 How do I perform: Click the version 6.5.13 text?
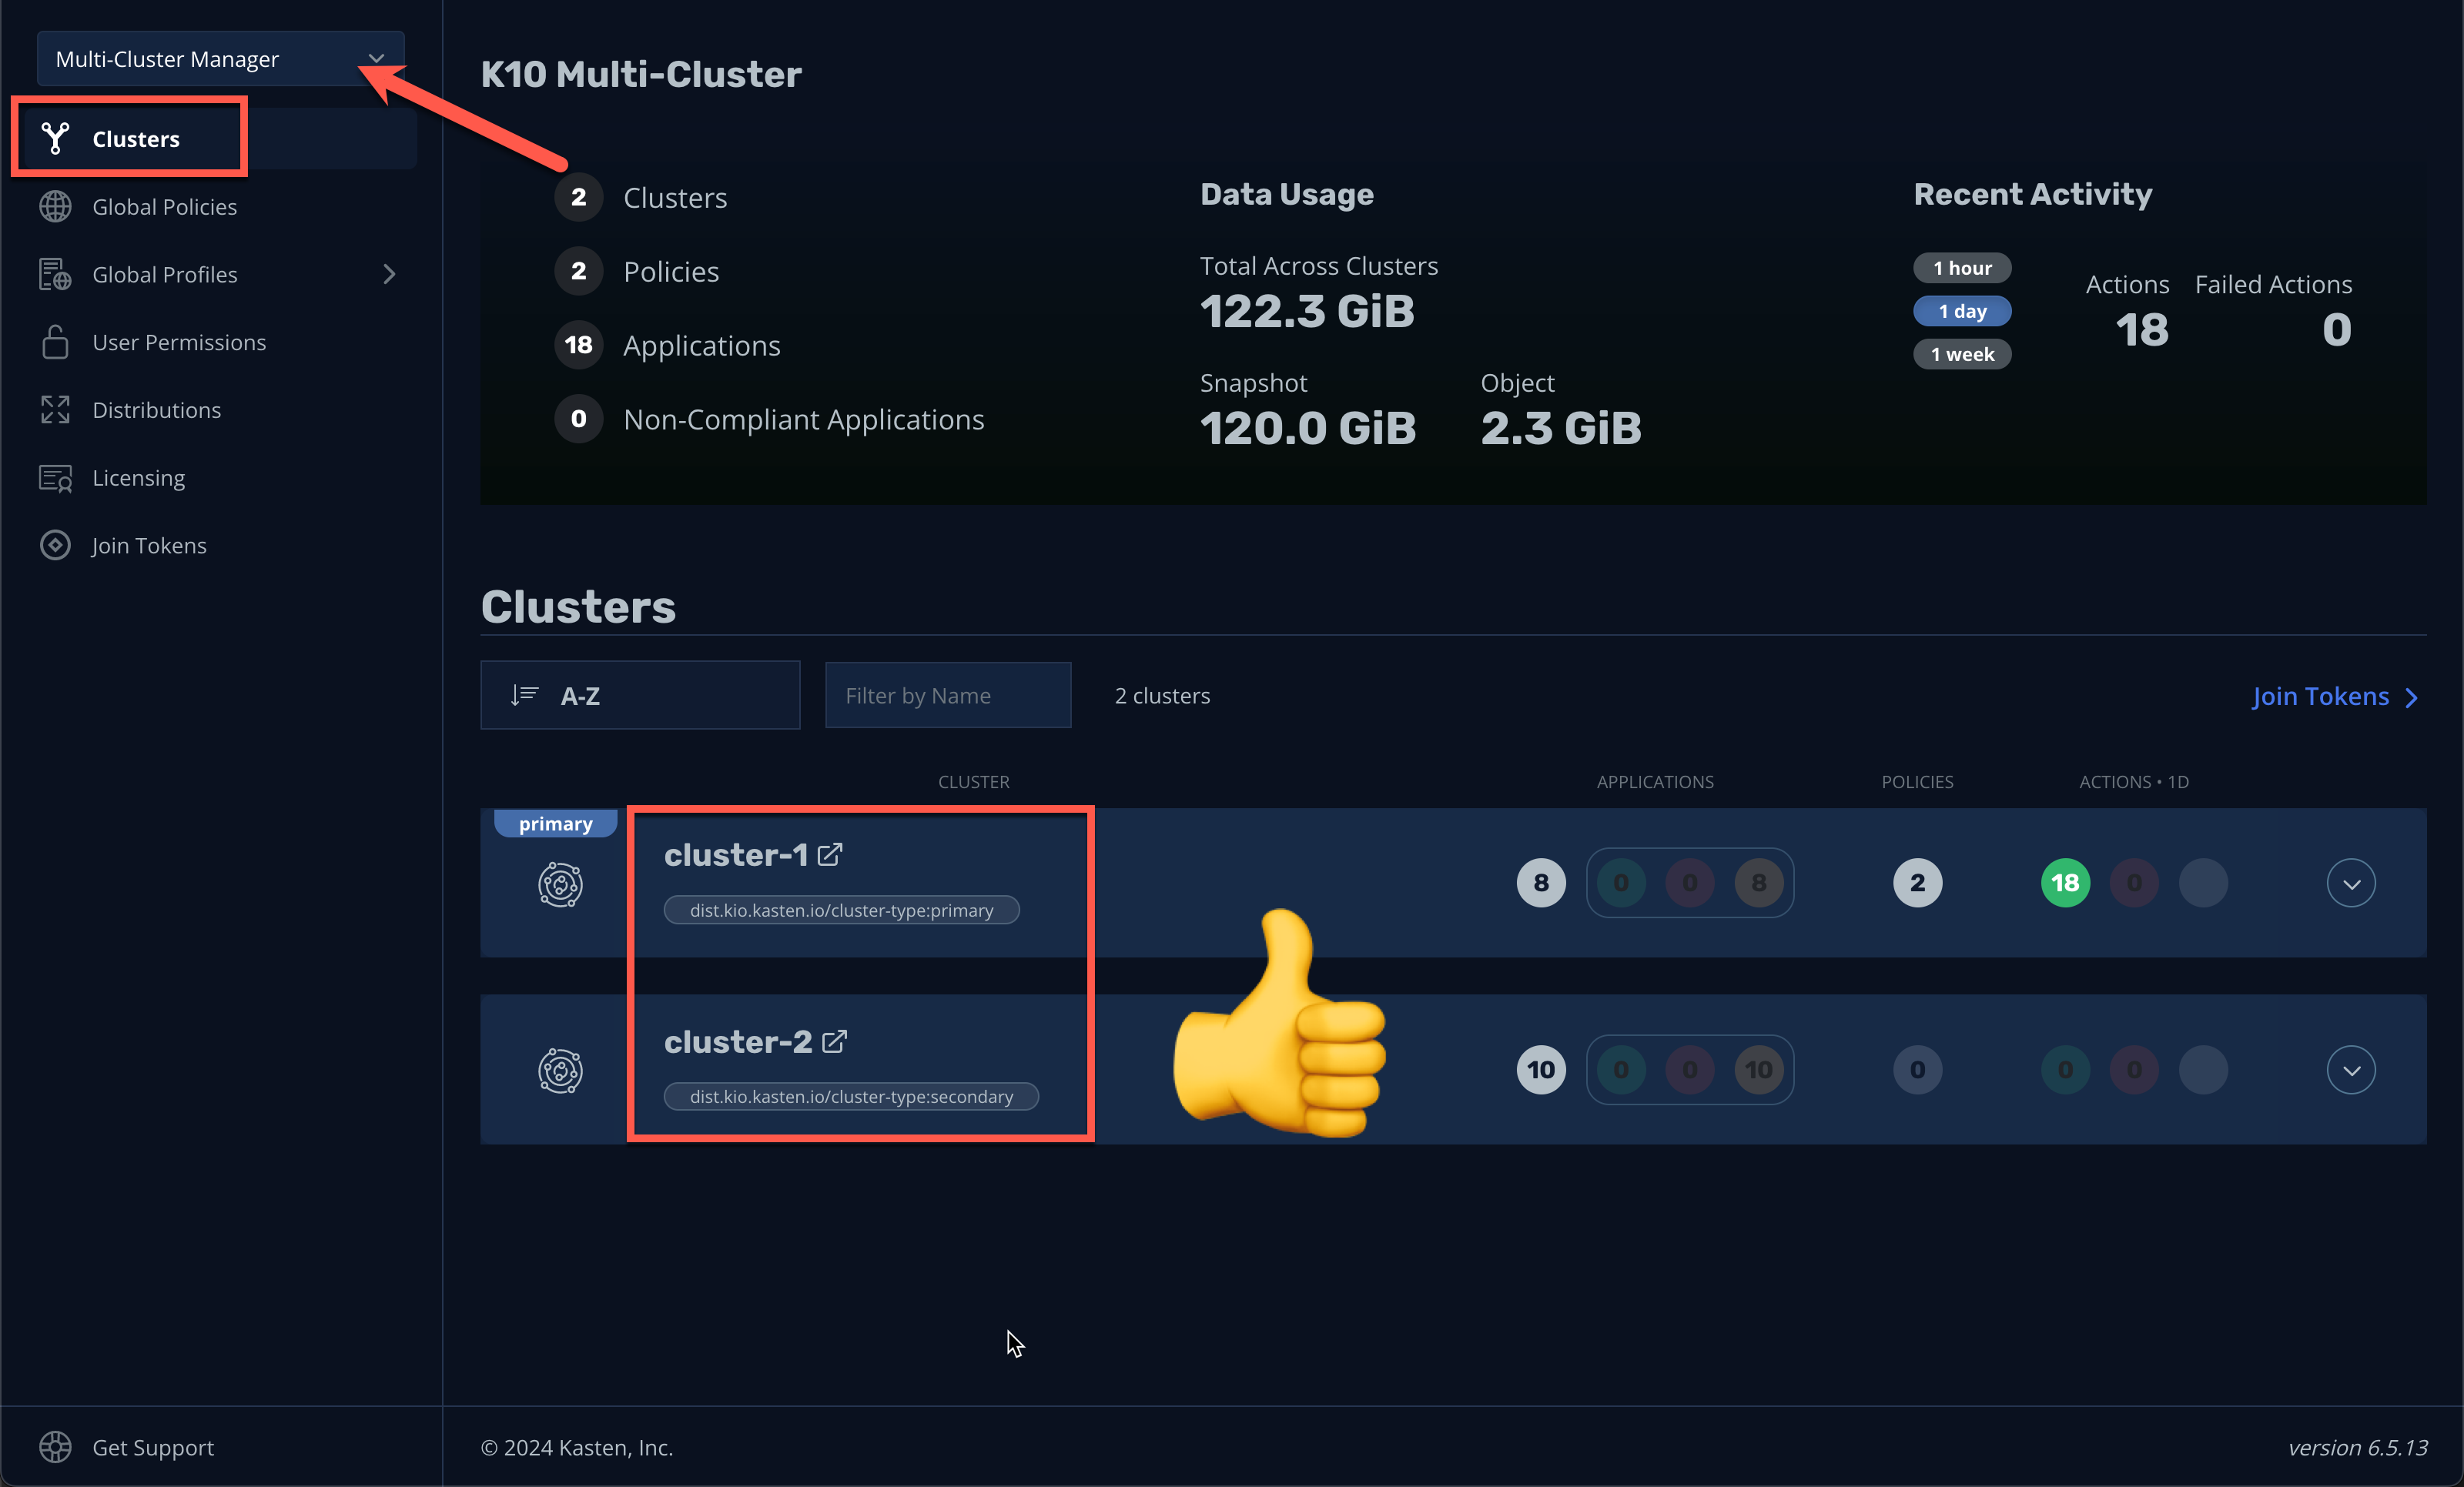point(2357,1447)
